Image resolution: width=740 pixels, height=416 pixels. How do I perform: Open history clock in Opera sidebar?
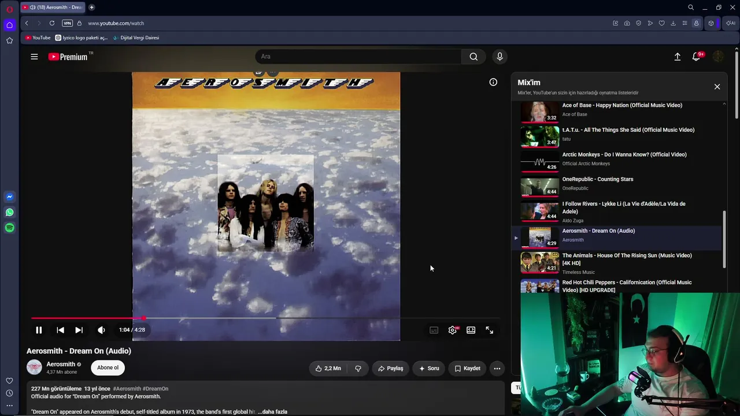[9, 393]
